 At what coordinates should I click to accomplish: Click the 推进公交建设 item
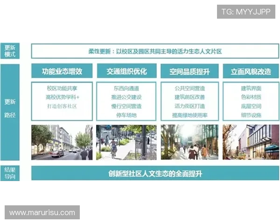(126, 97)
